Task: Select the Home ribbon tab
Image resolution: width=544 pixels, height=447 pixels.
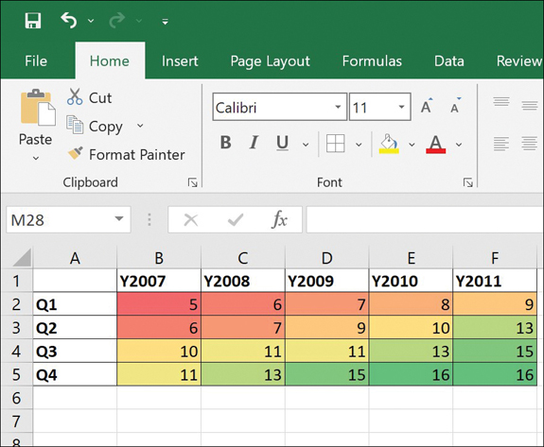Action: point(110,61)
